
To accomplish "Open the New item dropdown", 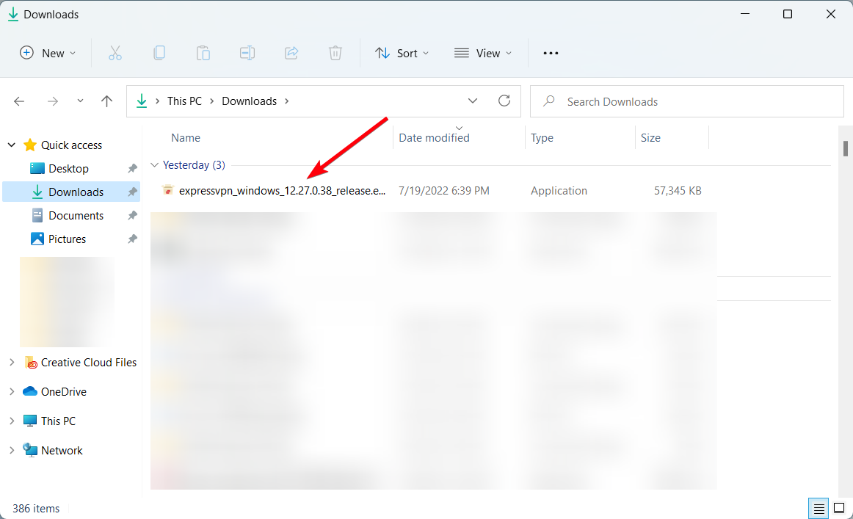I will pos(48,53).
